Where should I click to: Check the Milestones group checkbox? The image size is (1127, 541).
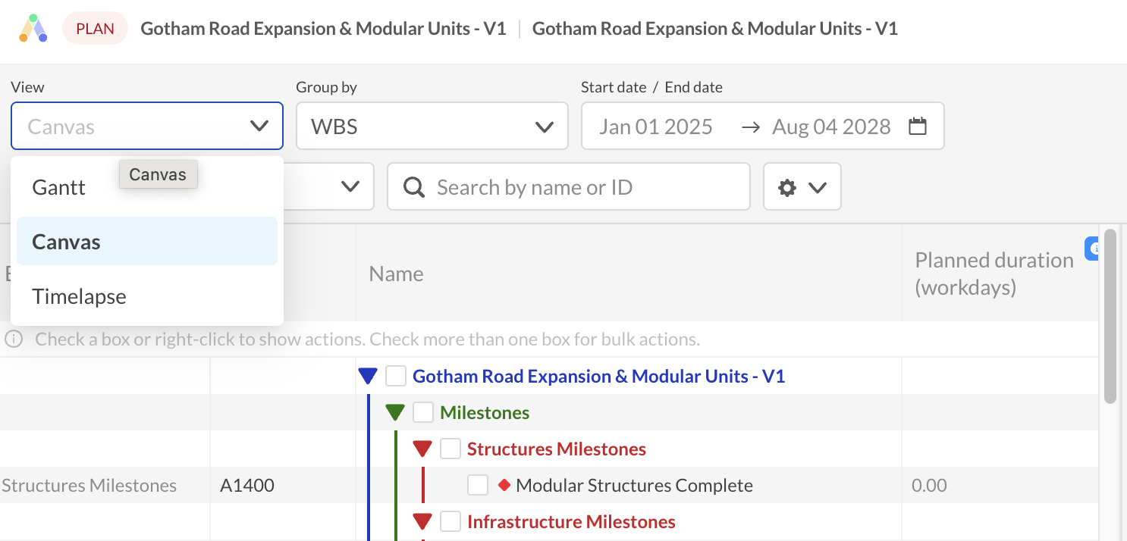coord(423,412)
